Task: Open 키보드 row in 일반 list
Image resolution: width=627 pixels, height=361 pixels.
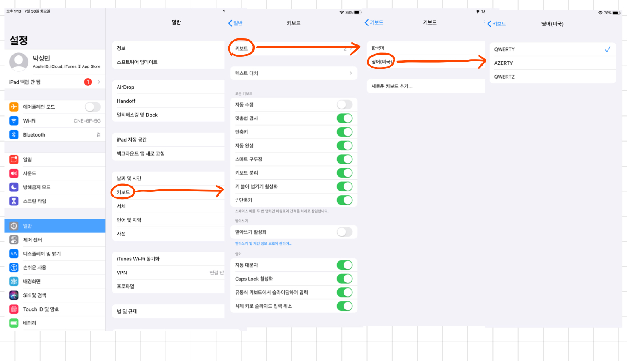Action: click(168, 192)
